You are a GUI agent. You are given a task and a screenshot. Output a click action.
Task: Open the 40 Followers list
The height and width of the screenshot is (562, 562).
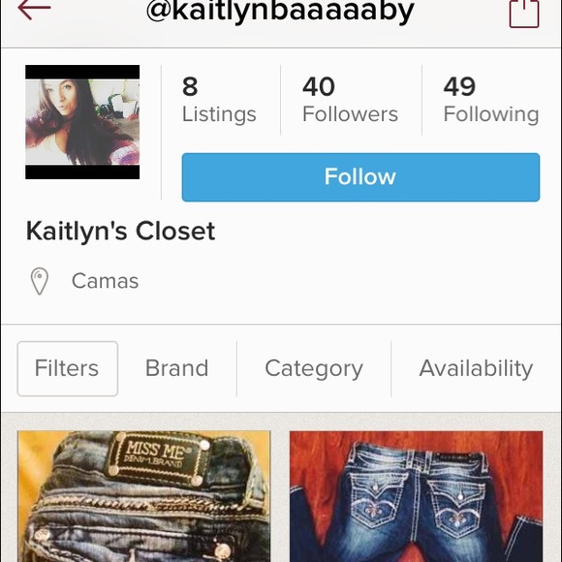(350, 100)
